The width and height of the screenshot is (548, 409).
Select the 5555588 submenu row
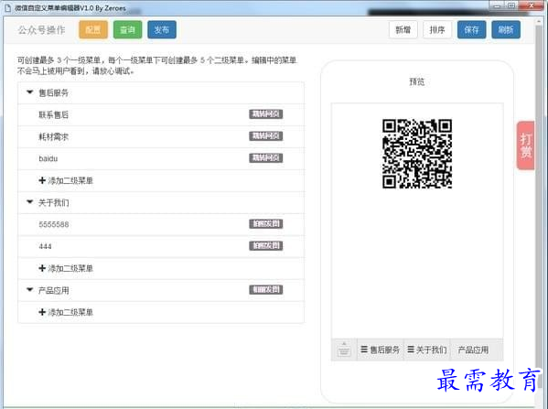(x=161, y=224)
